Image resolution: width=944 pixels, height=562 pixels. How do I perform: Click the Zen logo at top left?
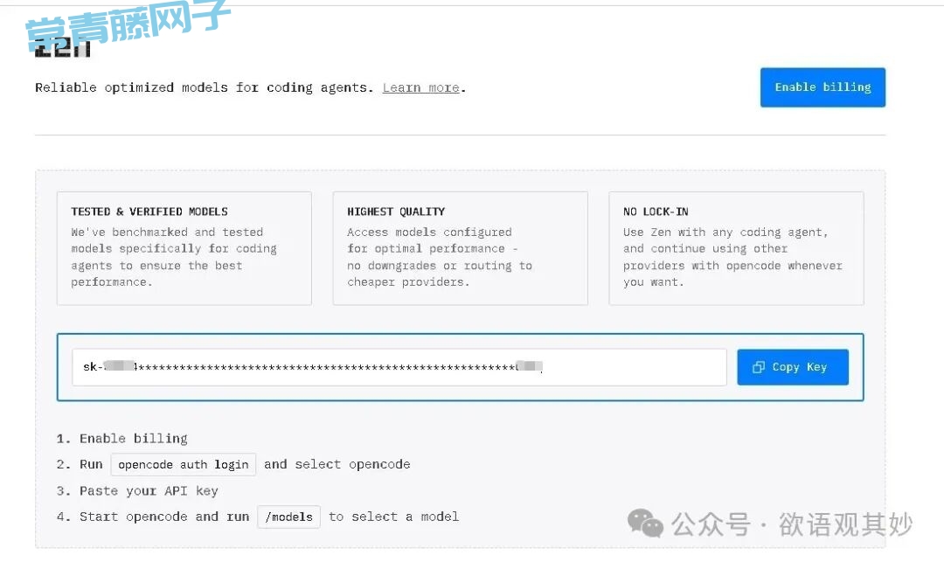(x=63, y=51)
